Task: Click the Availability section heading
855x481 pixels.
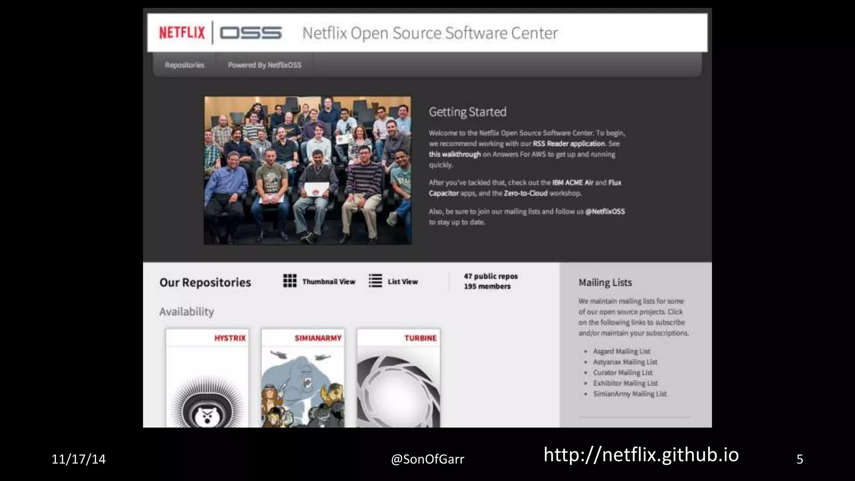Action: click(x=187, y=312)
